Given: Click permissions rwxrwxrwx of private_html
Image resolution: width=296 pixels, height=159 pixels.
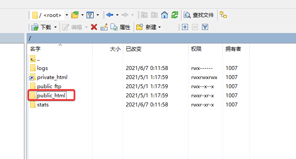Looking at the screenshot, I should point(204,77).
